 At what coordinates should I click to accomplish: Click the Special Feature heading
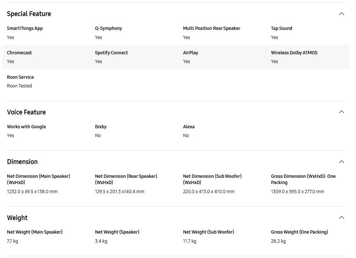29,14
